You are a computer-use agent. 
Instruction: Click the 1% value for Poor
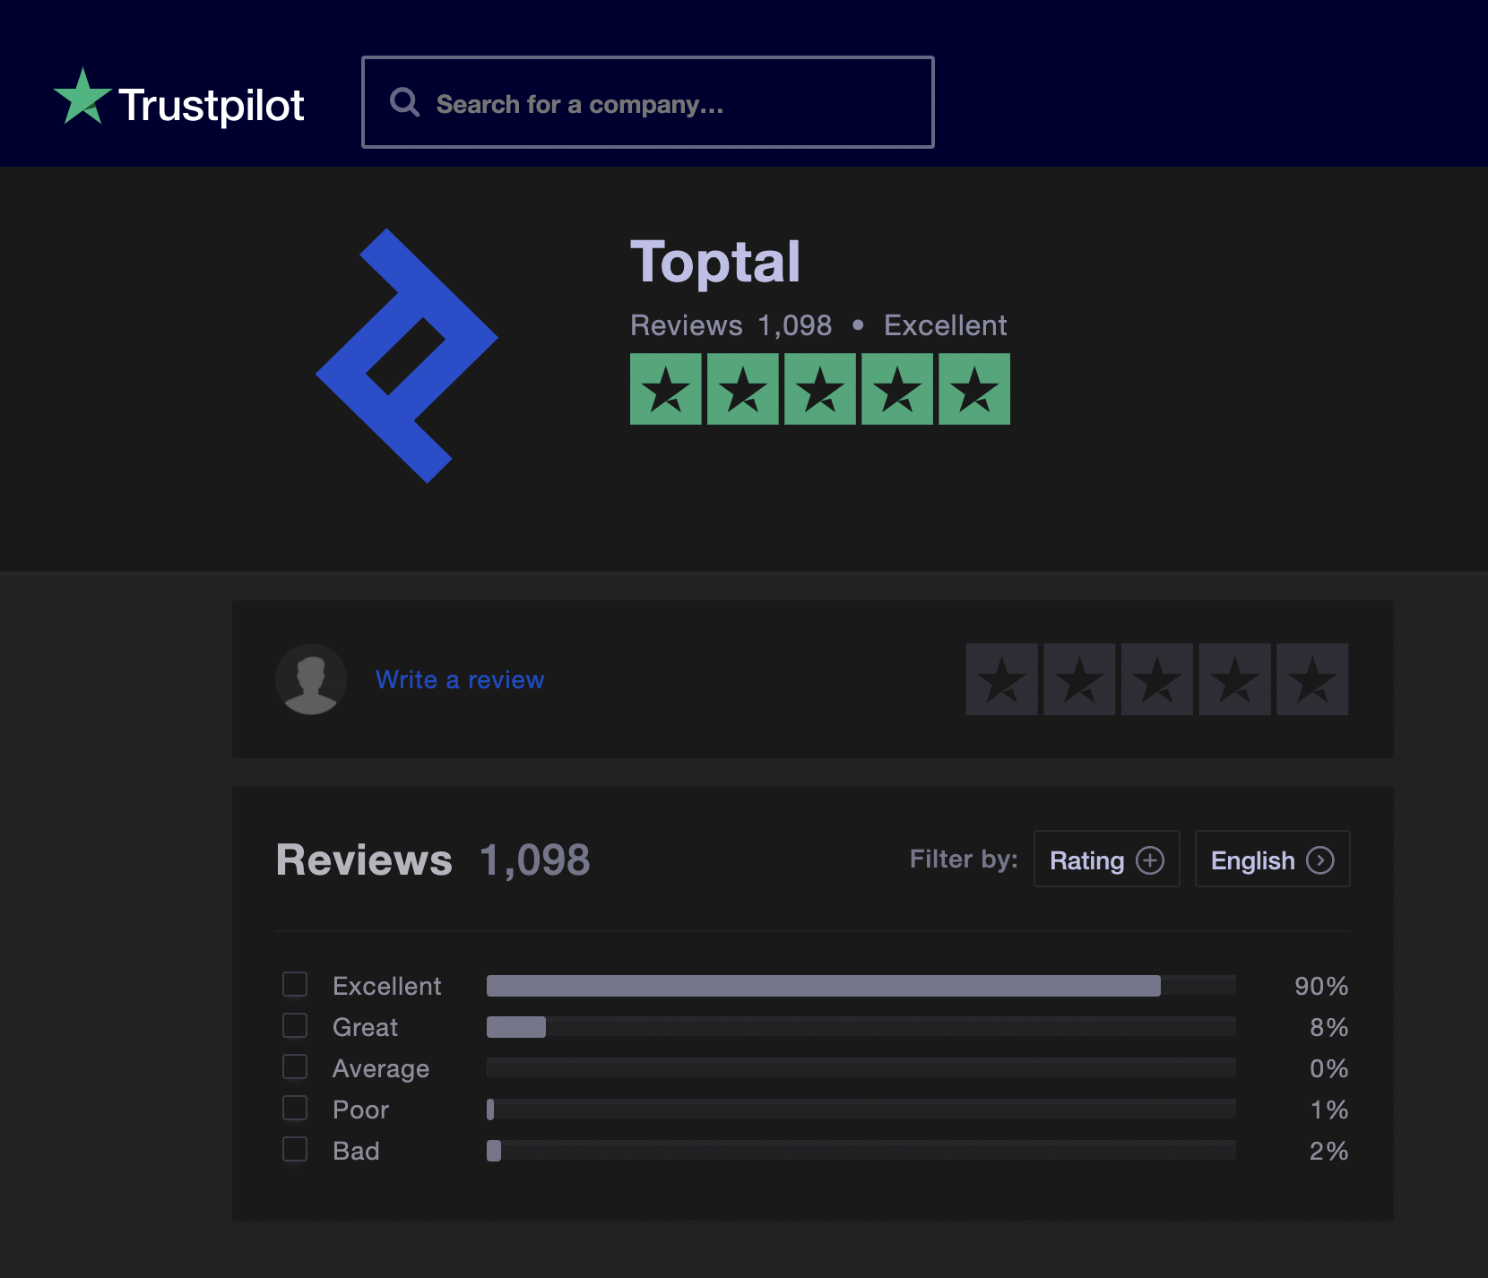1329,1110
